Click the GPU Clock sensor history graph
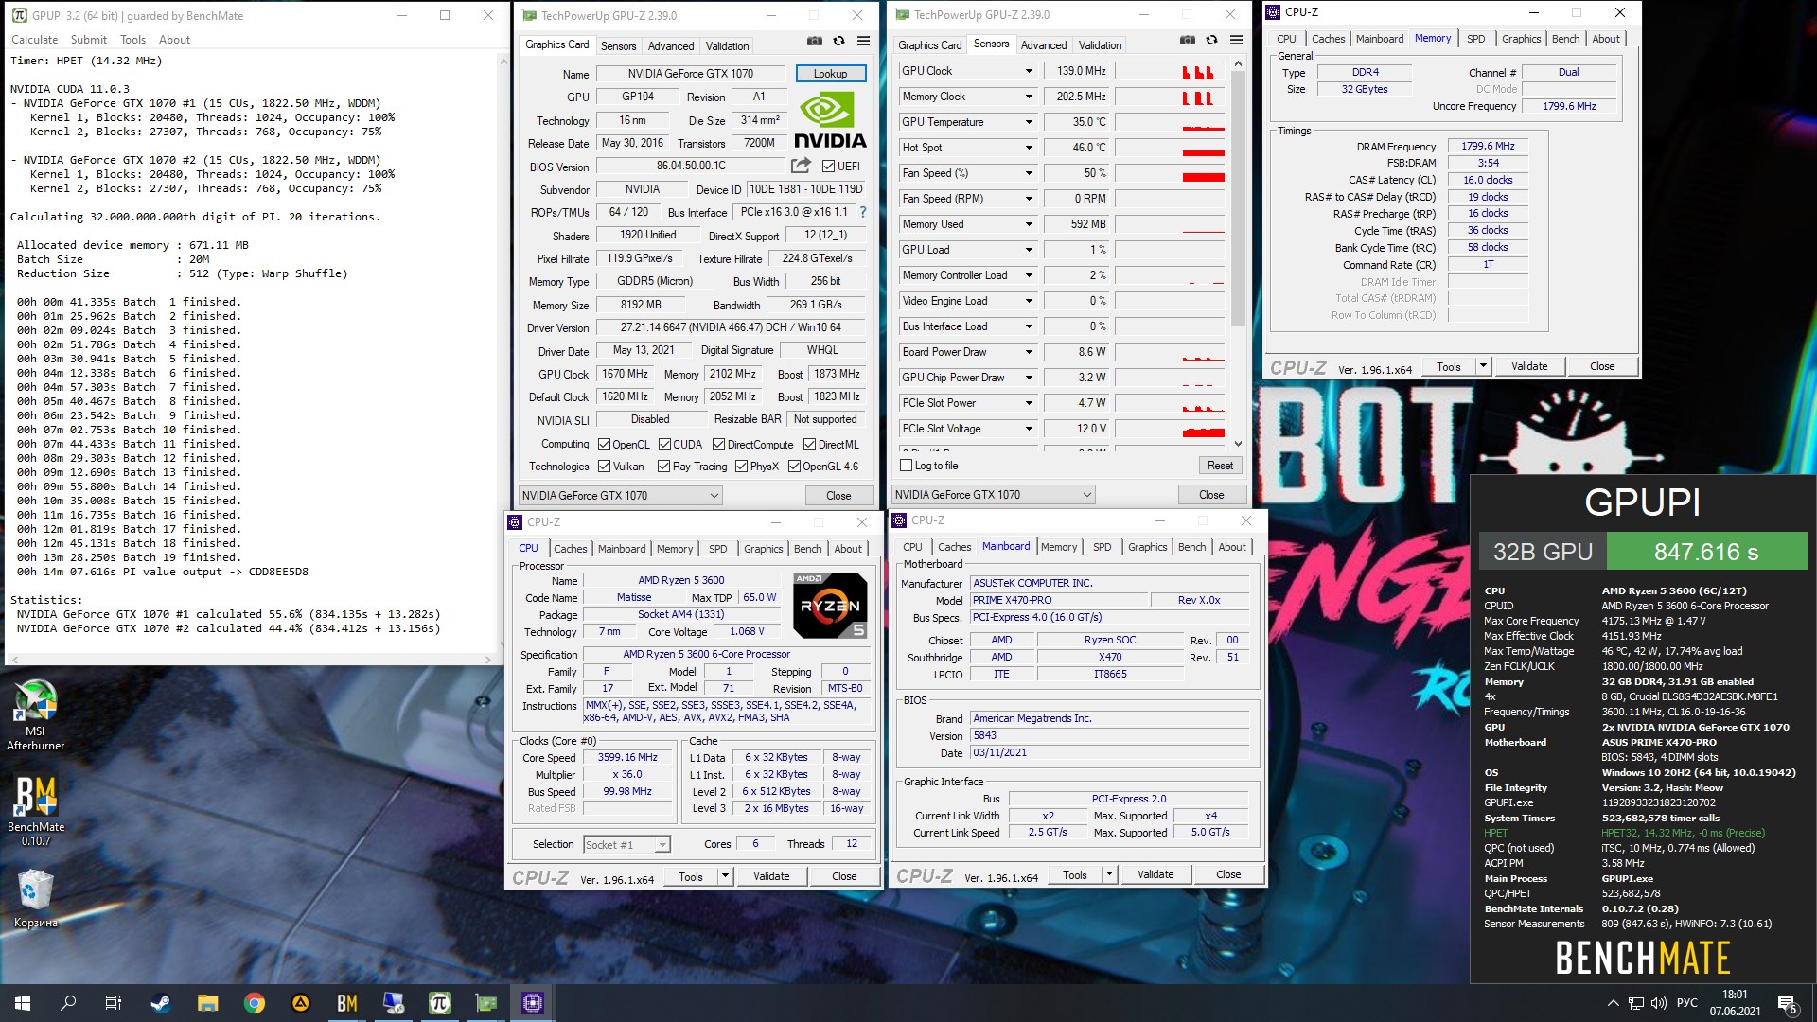 click(1170, 71)
